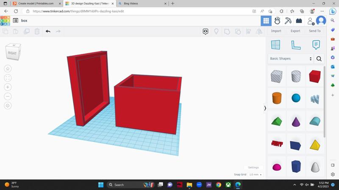This screenshot has width=339, height=190.
Task: Open the Workplane tool
Action: [x=275, y=45]
